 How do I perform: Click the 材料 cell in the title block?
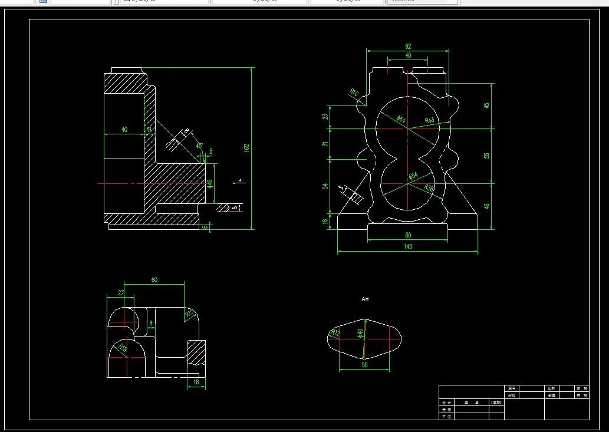(x=512, y=395)
